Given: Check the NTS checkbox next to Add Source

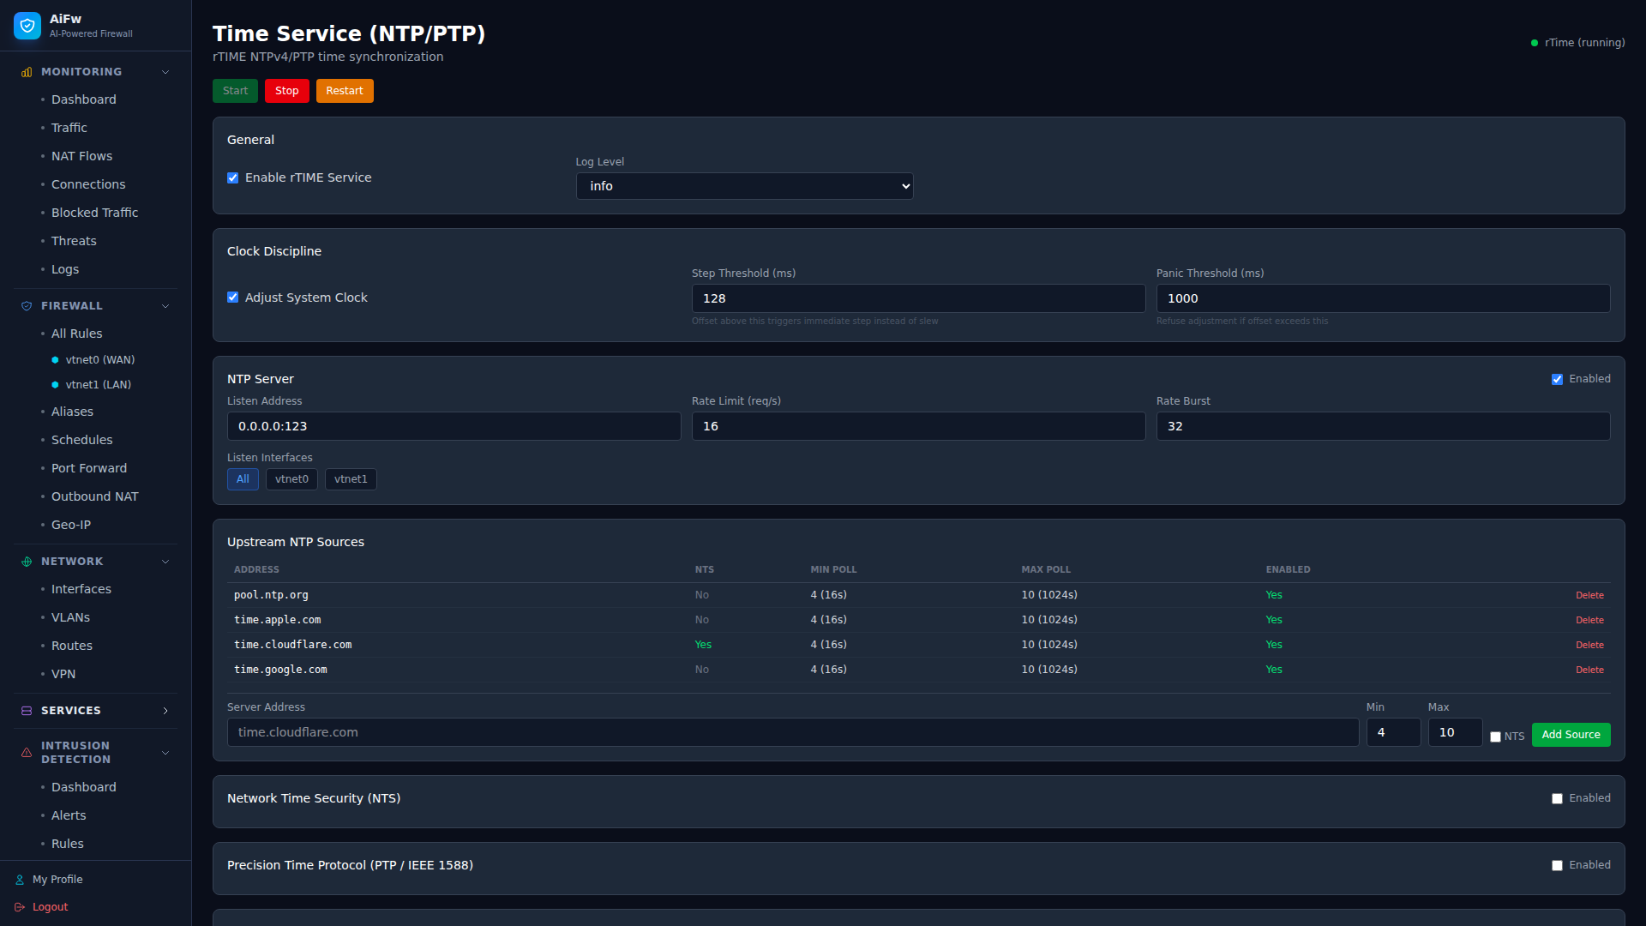Looking at the screenshot, I should [x=1495, y=737].
